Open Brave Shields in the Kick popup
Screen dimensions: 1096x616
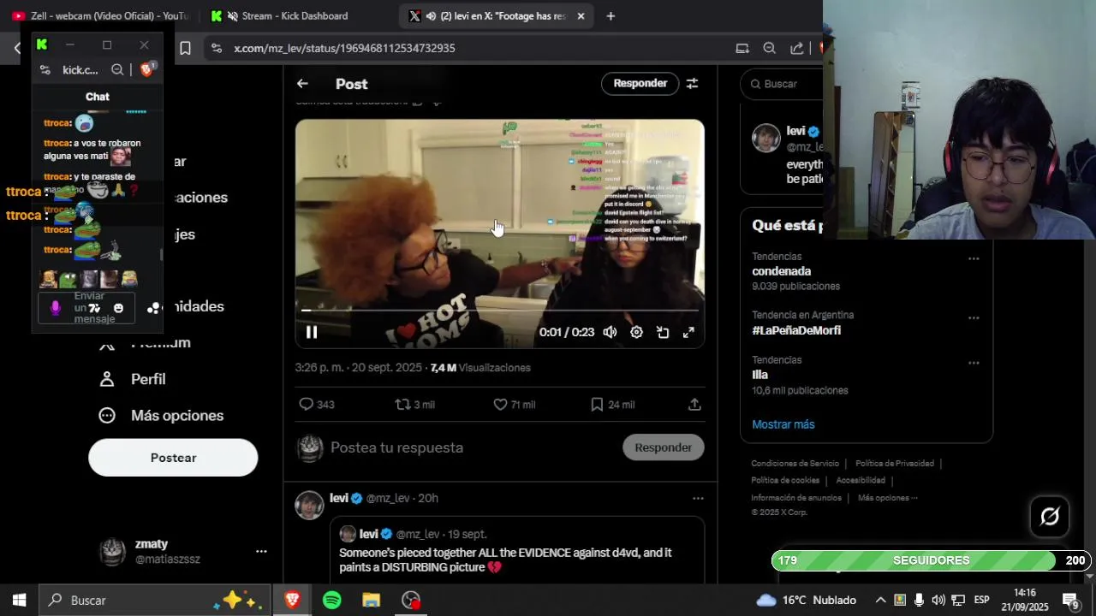click(x=146, y=70)
